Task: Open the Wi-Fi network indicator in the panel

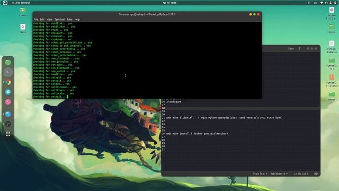Action: tap(322, 3)
